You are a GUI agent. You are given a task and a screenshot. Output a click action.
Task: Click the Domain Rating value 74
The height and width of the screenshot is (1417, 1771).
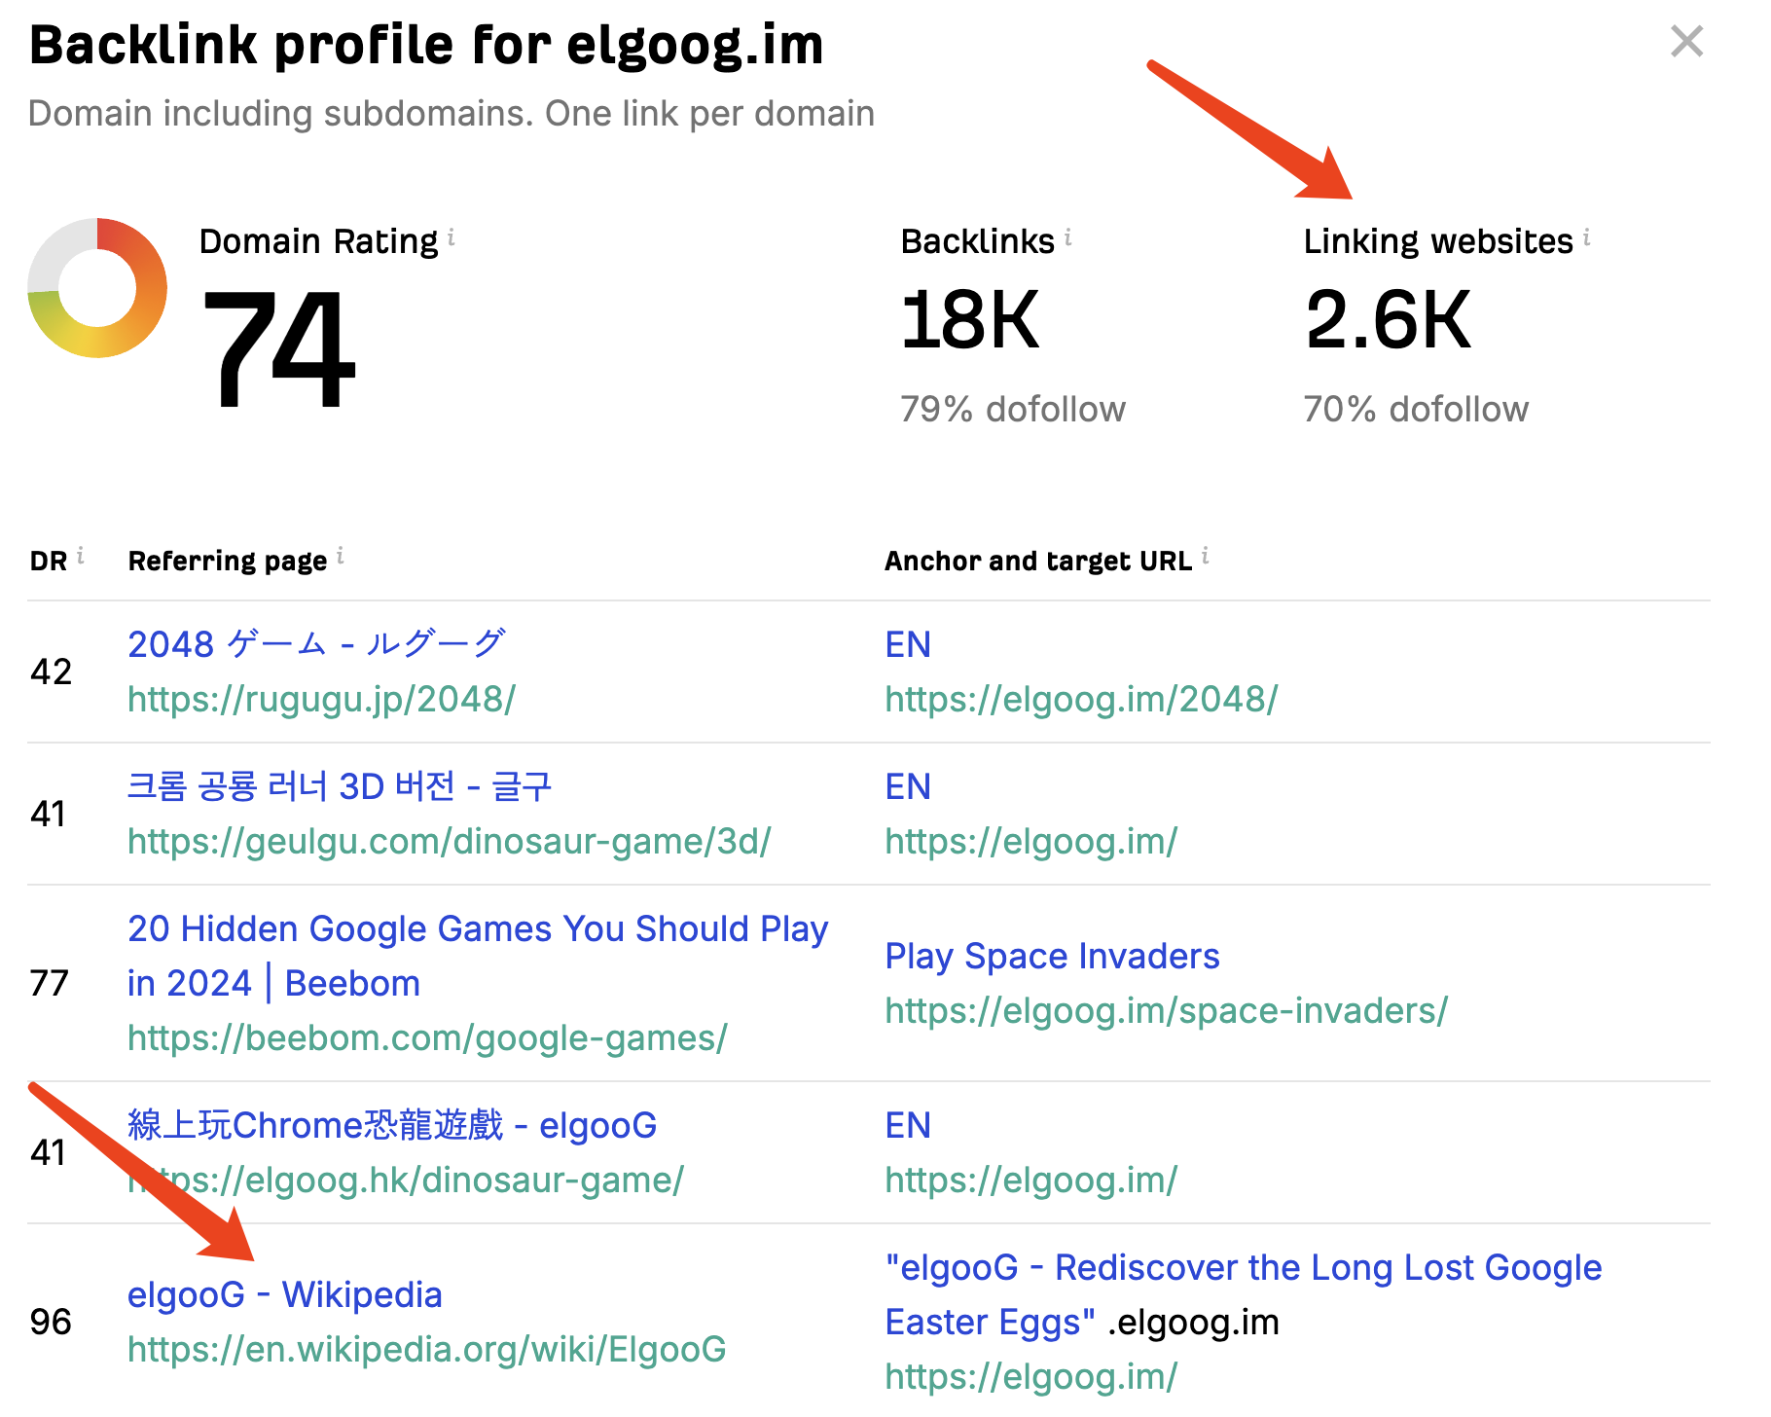click(278, 348)
